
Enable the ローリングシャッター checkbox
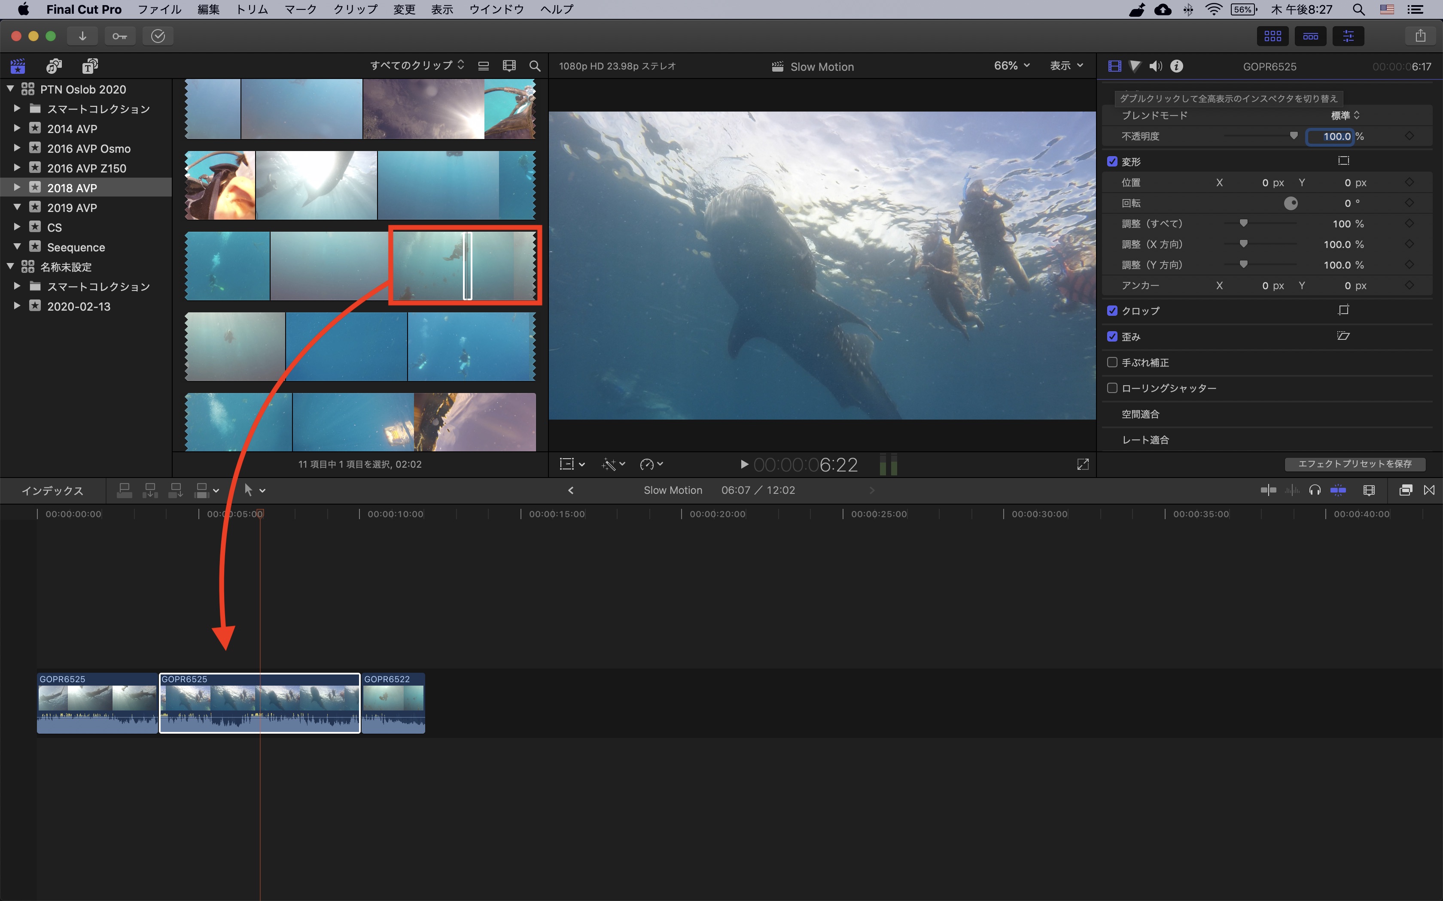tap(1112, 388)
